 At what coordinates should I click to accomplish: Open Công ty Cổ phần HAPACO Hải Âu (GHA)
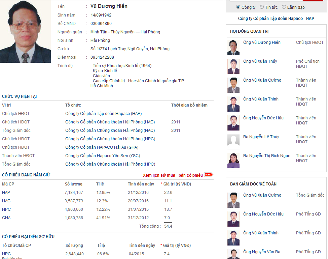[102, 147]
